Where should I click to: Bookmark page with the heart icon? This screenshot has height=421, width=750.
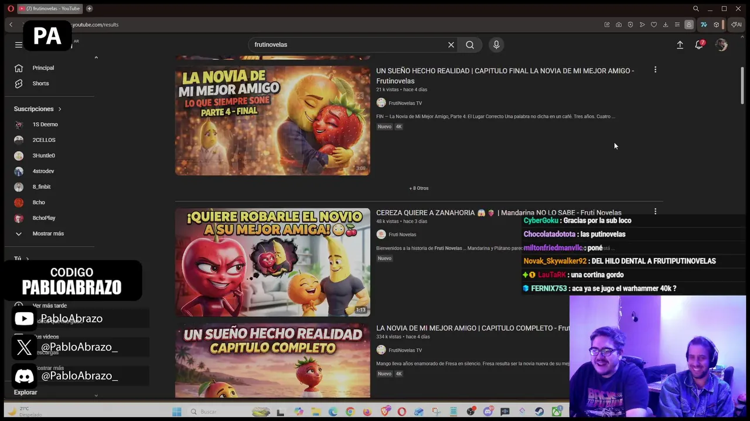(x=654, y=25)
